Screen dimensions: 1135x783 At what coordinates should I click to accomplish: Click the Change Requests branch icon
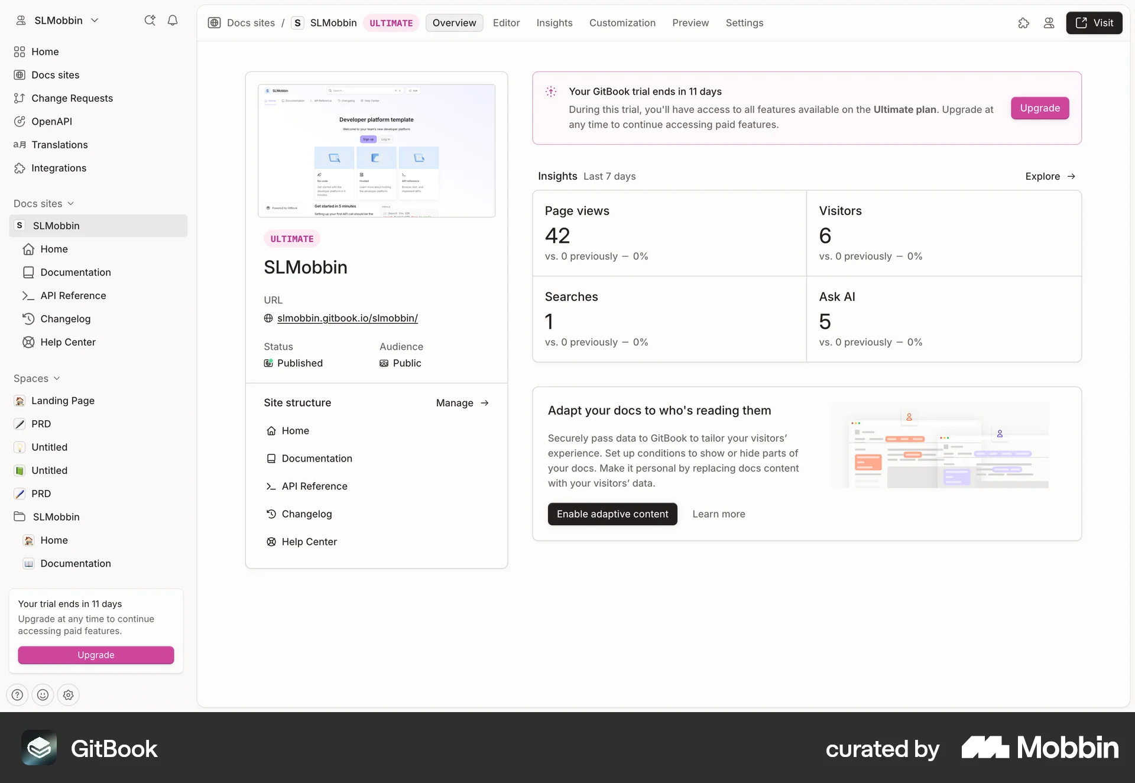pyautogui.click(x=20, y=98)
